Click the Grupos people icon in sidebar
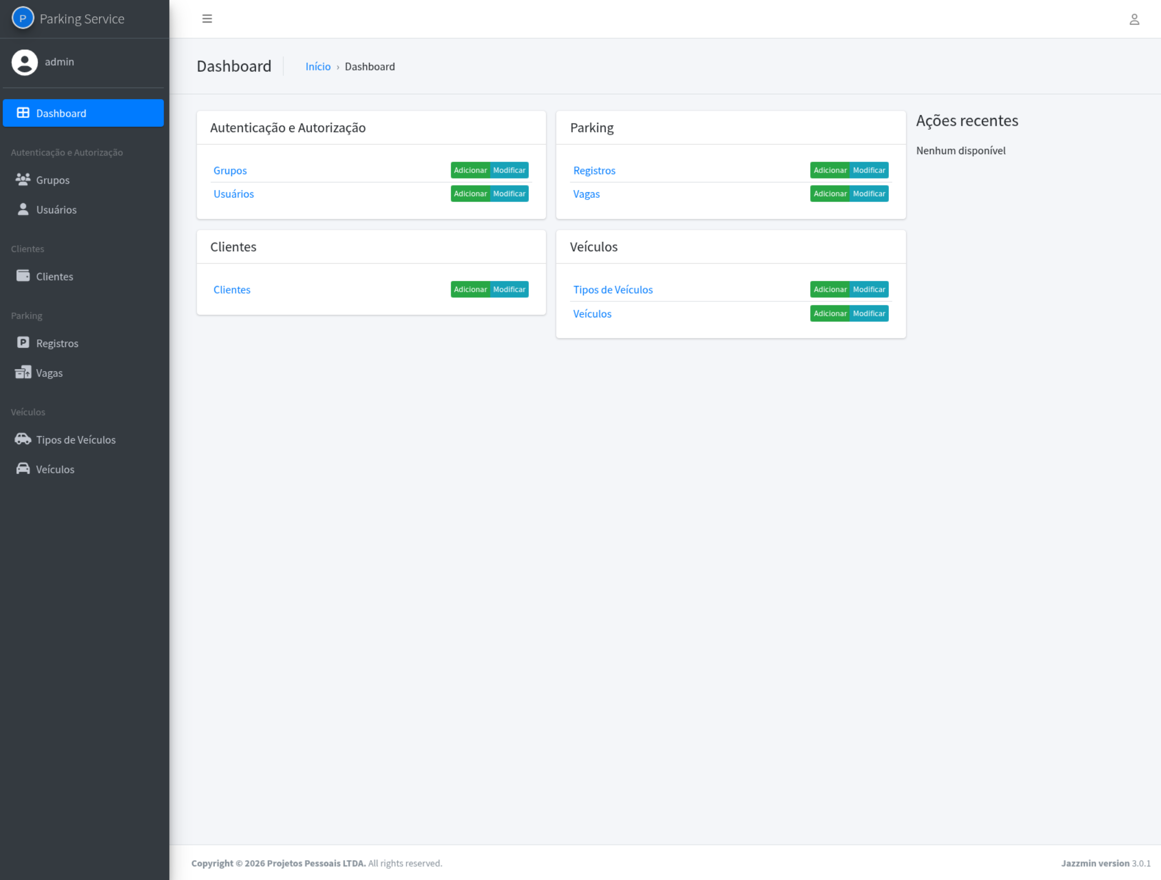 coord(23,179)
